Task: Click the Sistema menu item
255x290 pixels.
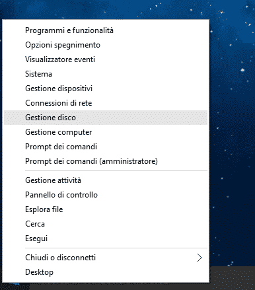Action: (106, 74)
